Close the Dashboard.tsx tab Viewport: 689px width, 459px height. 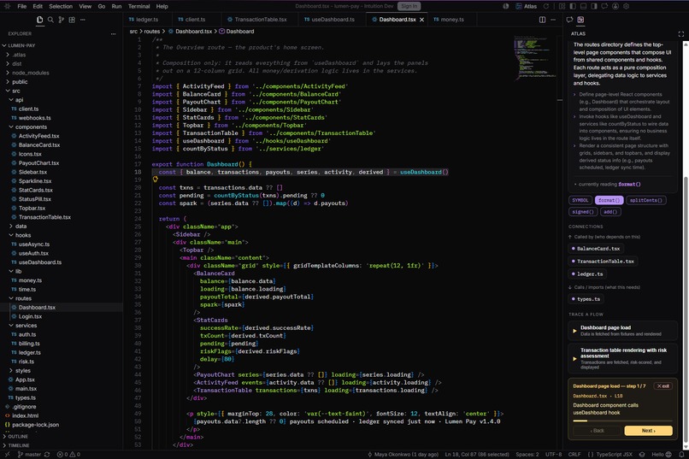point(421,20)
